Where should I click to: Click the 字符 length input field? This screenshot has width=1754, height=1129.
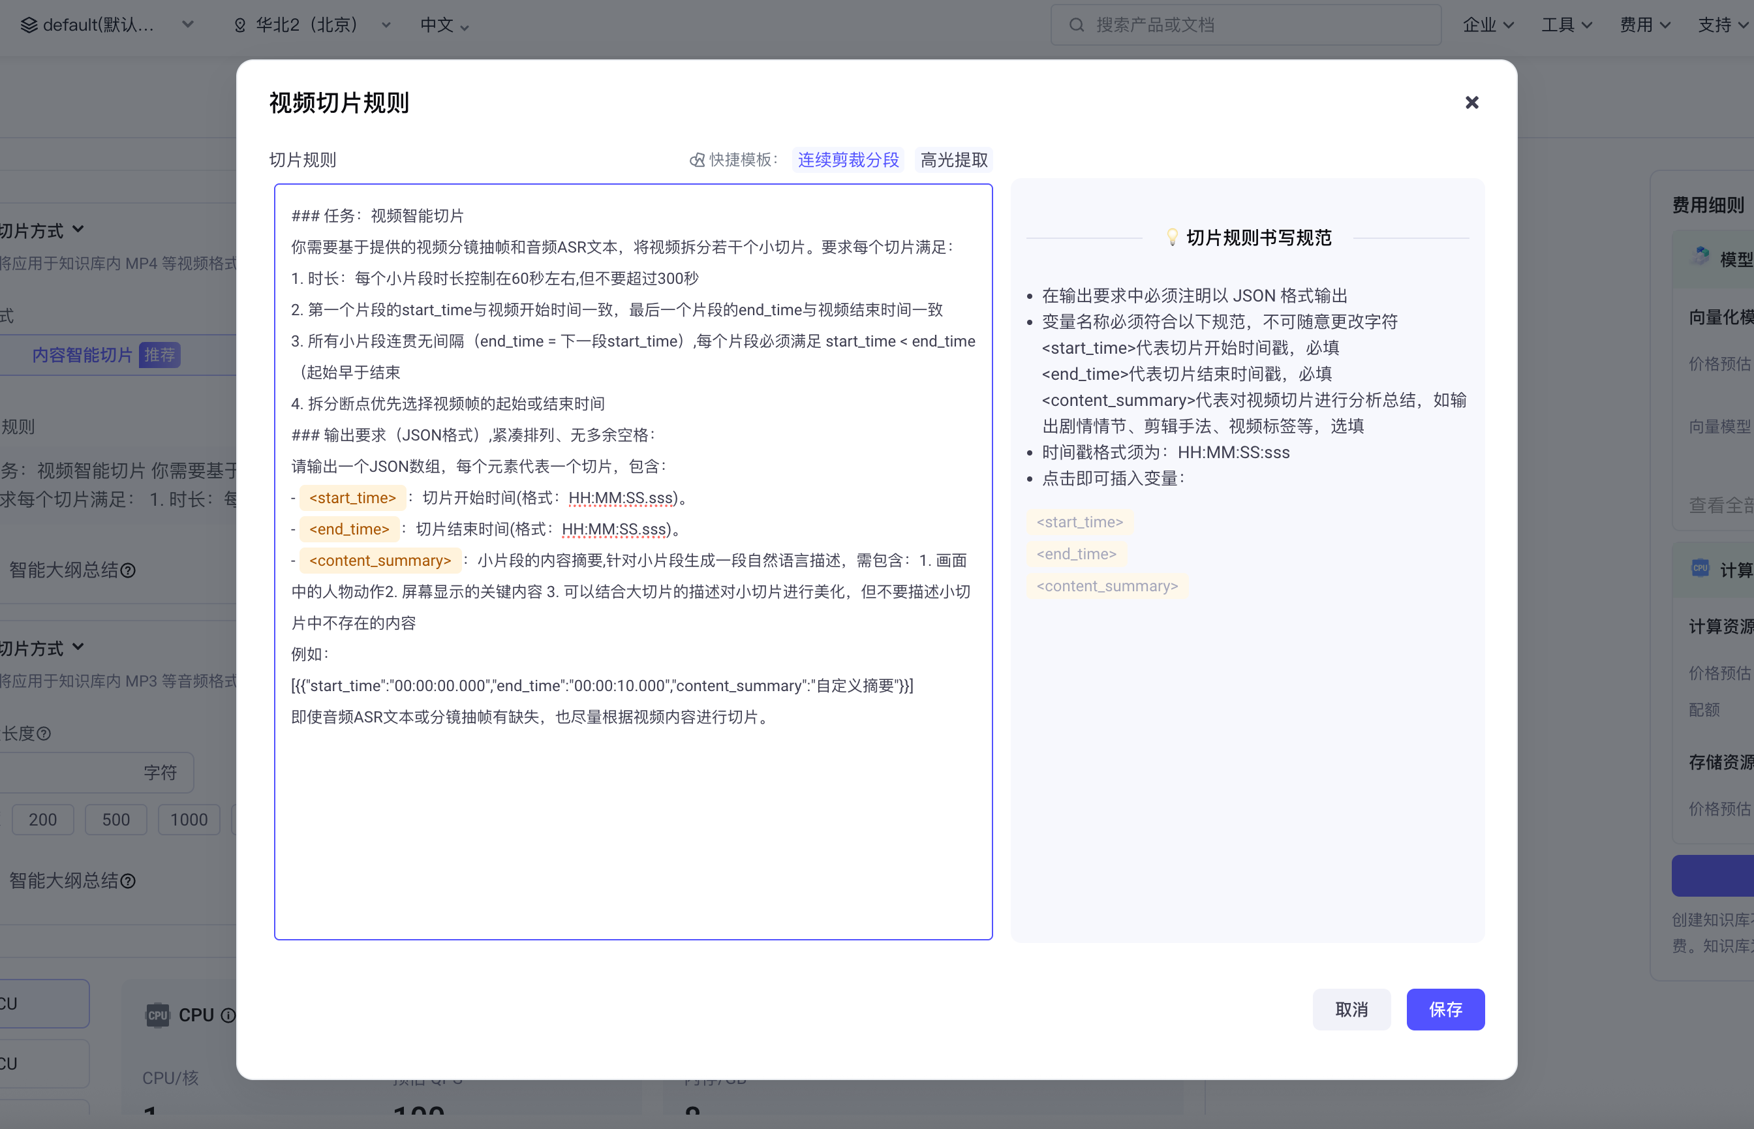point(95,773)
